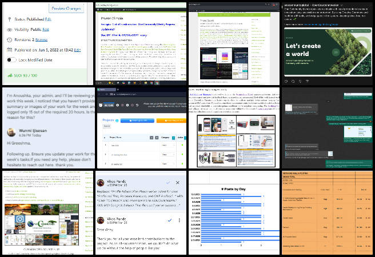Open the Category column filter dropdown
The image size is (375, 257).
tap(174, 138)
